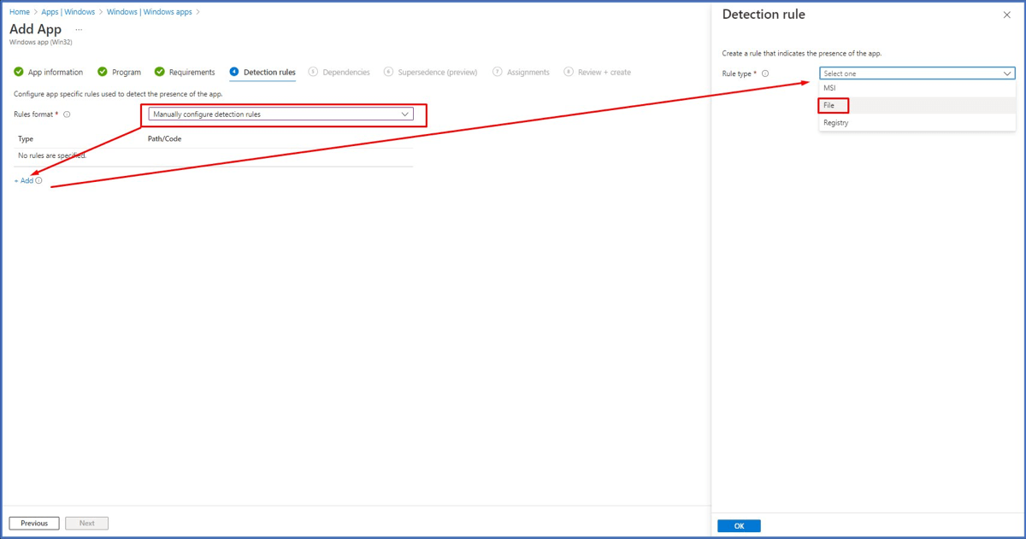Expand the Rule type Select one dropdown
Viewport: 1026px width, 539px height.
click(917, 73)
